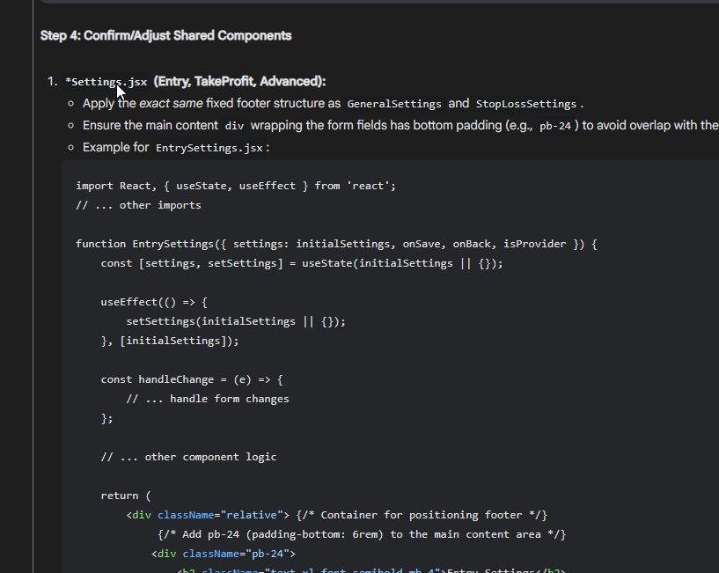Click 'Ensure the main content' bullet text
Screen dimensions: 719x573
[x=150, y=125]
